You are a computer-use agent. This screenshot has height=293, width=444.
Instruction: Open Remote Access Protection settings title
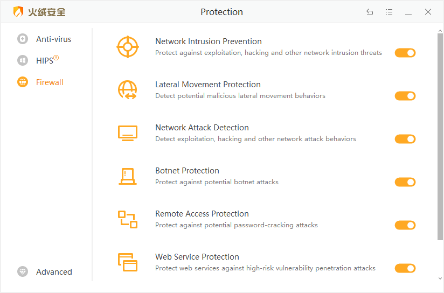pyautogui.click(x=202, y=214)
